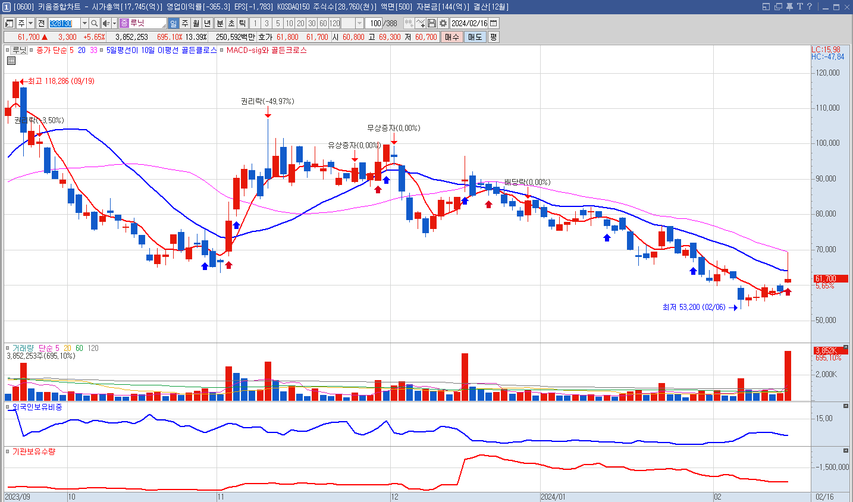Click the candle count field showing 100

click(x=374, y=23)
